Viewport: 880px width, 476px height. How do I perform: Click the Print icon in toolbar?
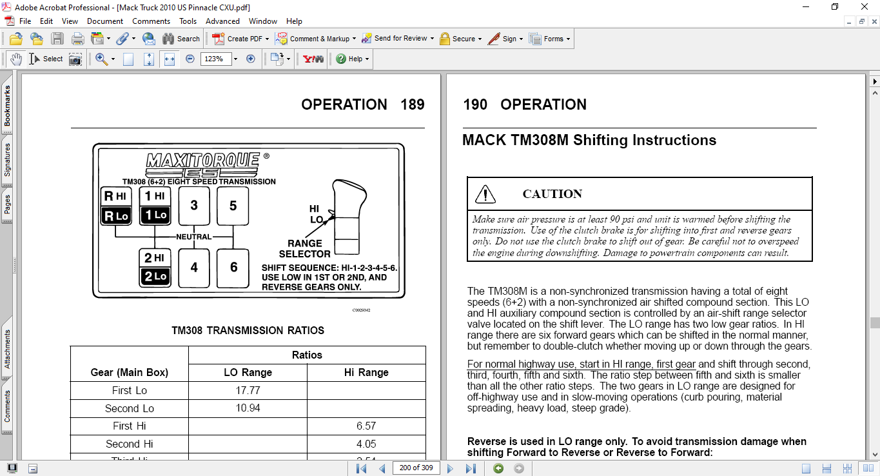pos(78,39)
